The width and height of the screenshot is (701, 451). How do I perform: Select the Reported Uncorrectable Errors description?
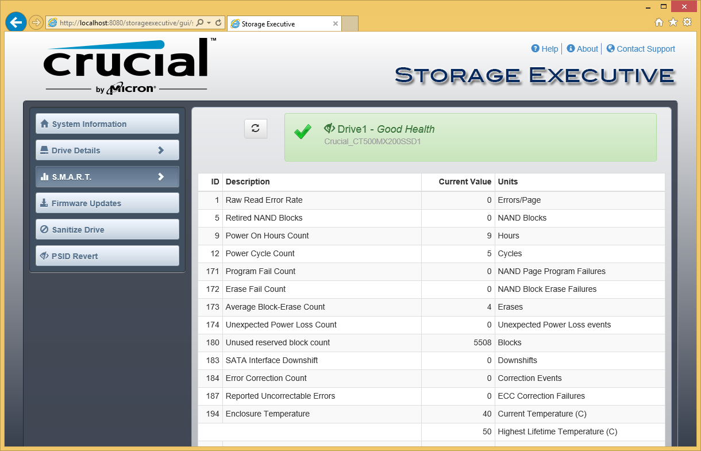coord(280,396)
